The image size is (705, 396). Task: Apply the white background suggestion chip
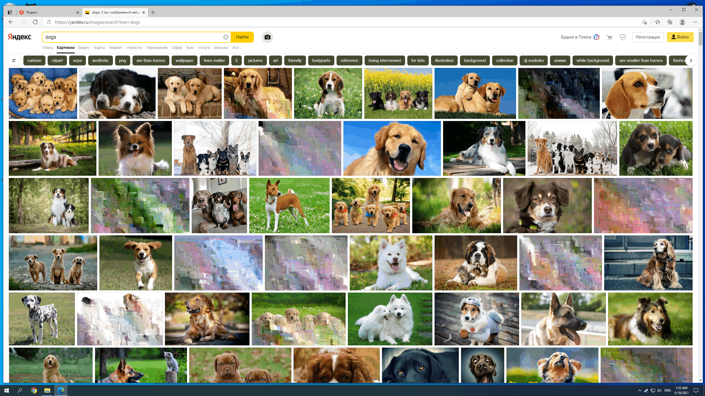point(593,61)
